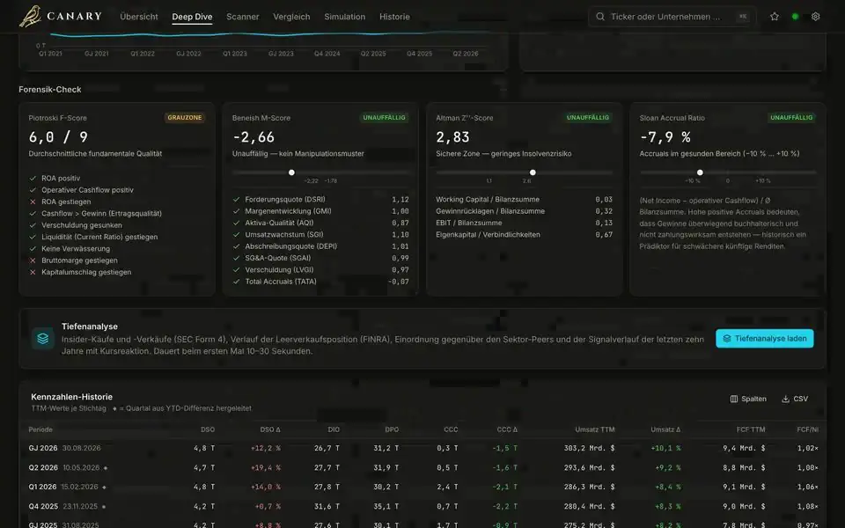The width and height of the screenshot is (845, 528).
Task: Open the Historie tab
Action: pos(394,17)
